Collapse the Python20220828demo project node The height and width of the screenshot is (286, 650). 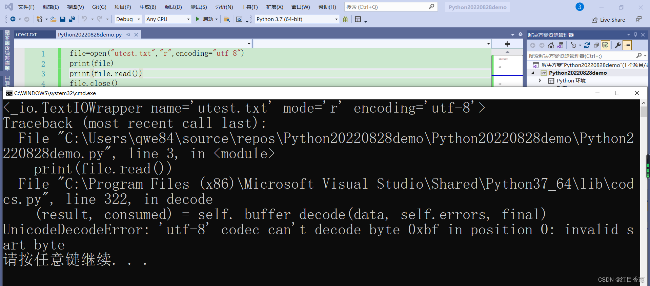click(533, 73)
